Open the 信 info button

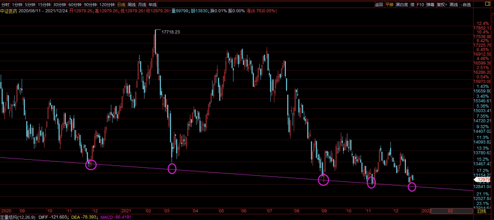click(x=412, y=5)
